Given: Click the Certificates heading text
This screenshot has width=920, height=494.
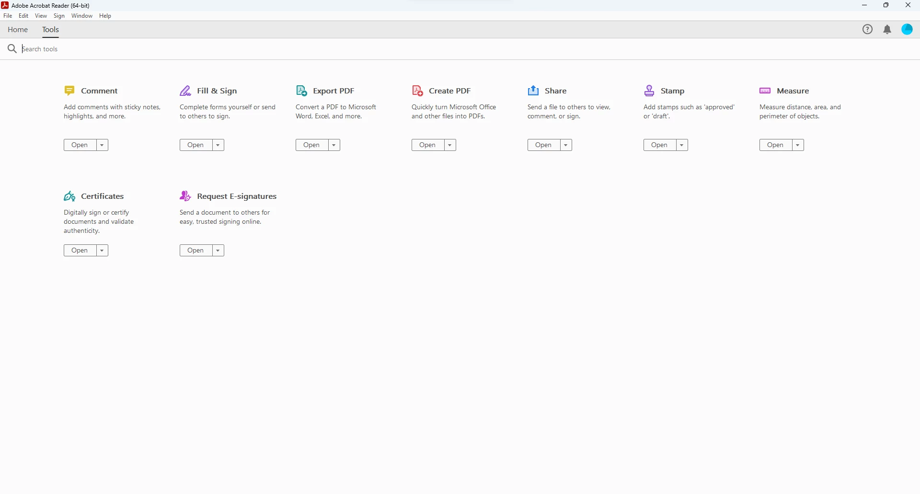Looking at the screenshot, I should [103, 196].
